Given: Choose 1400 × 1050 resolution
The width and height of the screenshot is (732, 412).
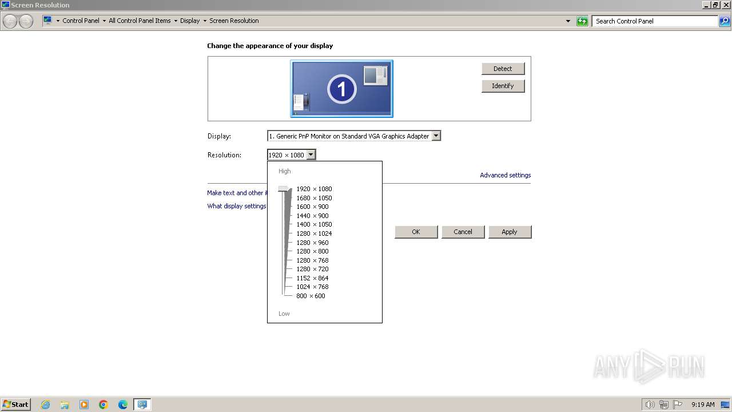Looking at the screenshot, I should [x=314, y=224].
